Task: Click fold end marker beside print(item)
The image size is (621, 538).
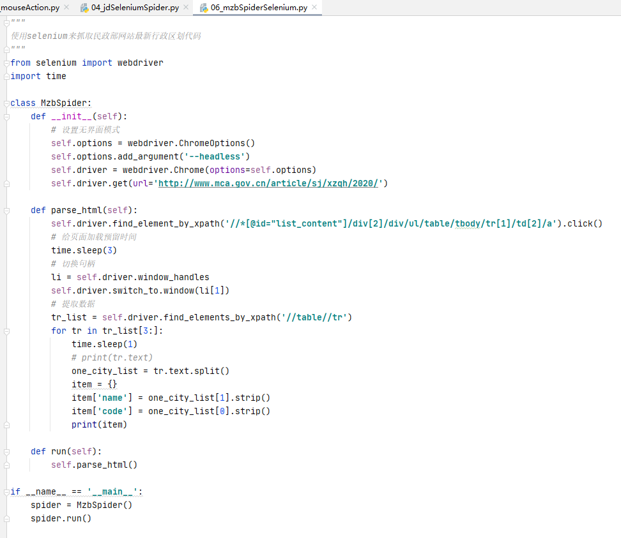Action: 7,425
